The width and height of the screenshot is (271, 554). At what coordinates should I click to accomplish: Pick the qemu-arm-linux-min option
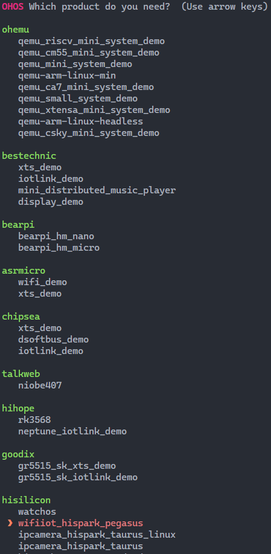point(67,76)
